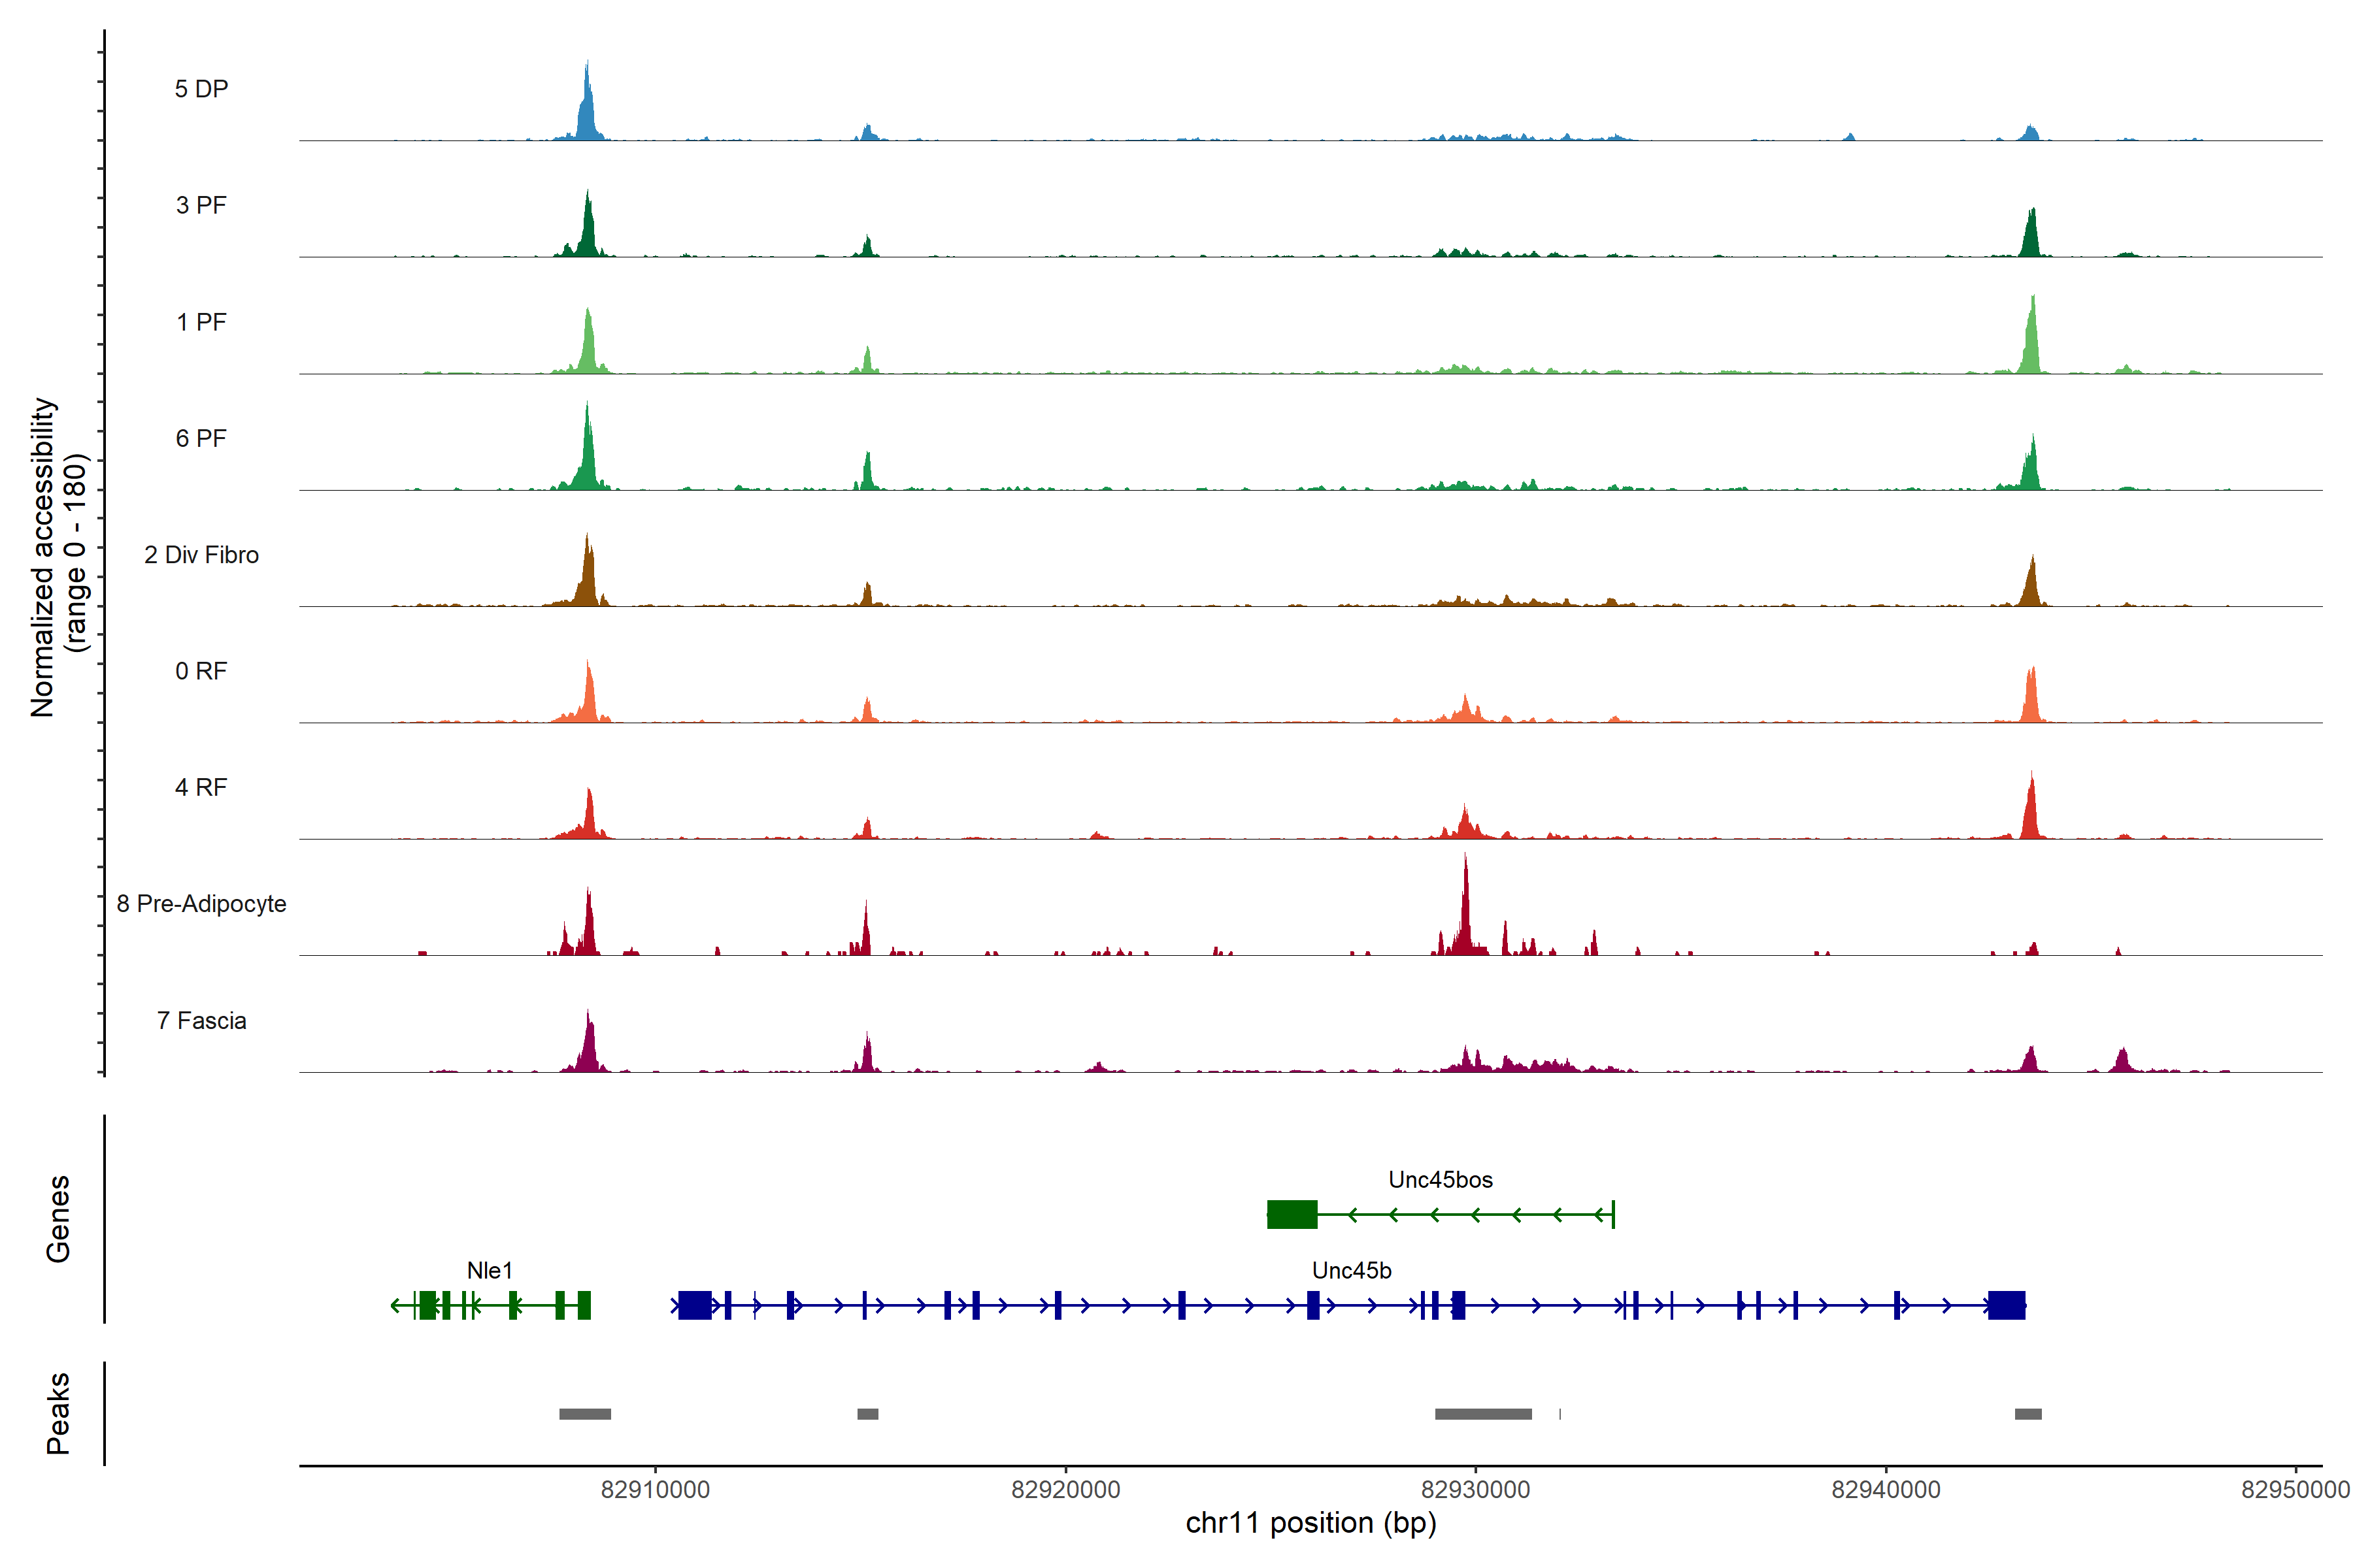Click the Nle1 gene label
2353x1568 pixels.
tap(489, 1271)
